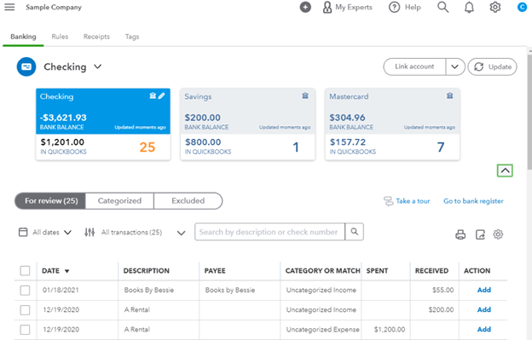This screenshot has width=532, height=340.
Task: Open the gear settings in top header
Action: point(495,7)
